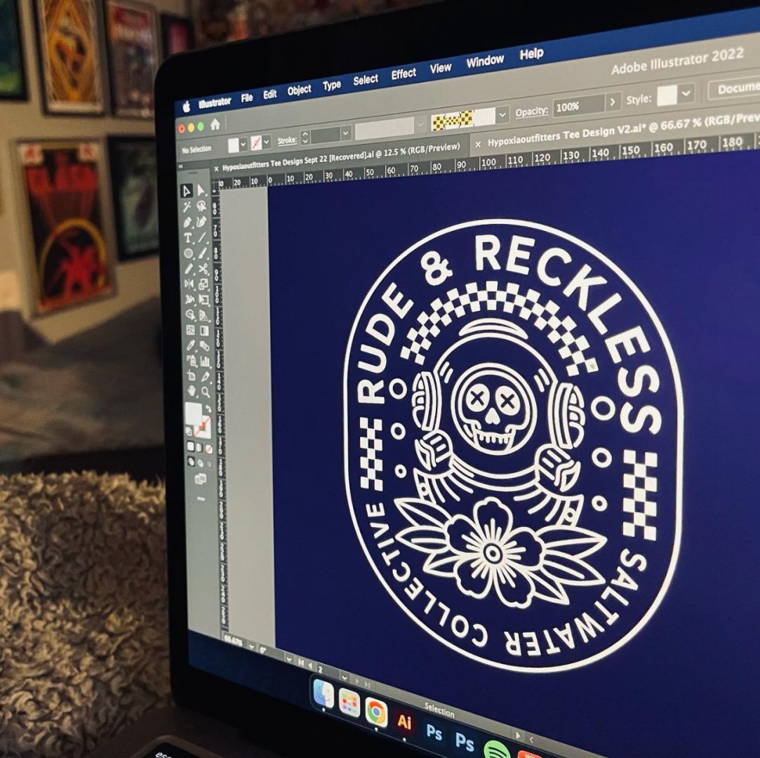
Task: Open the Effect menu
Action: pyautogui.click(x=404, y=74)
